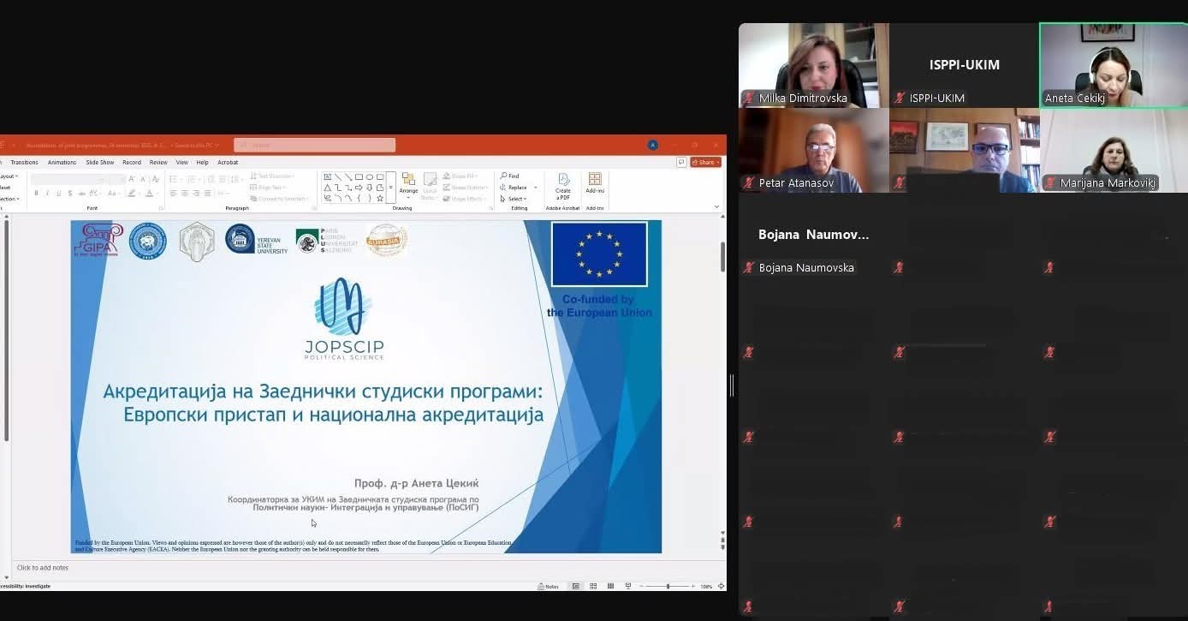Click the zoom slider in status bar
This screenshot has width=1188, height=621.
coord(668,586)
